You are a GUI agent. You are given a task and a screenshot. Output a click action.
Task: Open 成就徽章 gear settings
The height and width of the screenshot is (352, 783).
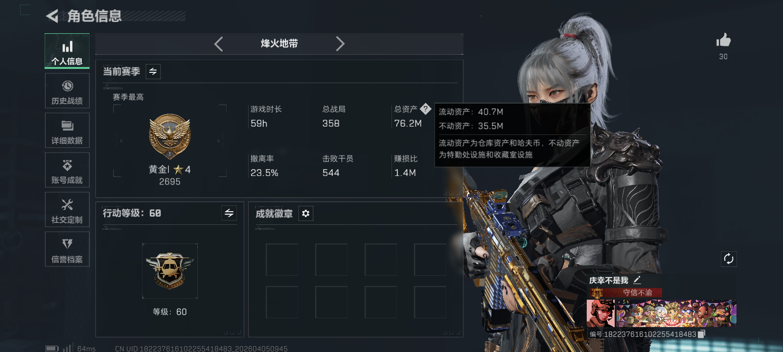[x=306, y=214]
